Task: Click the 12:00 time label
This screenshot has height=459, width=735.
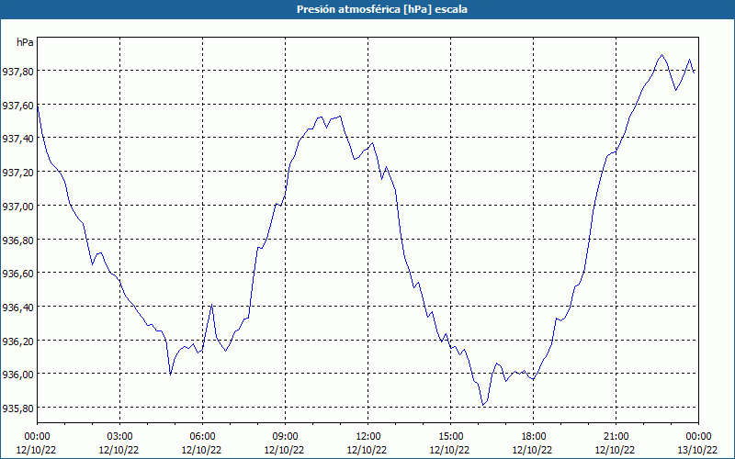Action: pyautogui.click(x=368, y=437)
